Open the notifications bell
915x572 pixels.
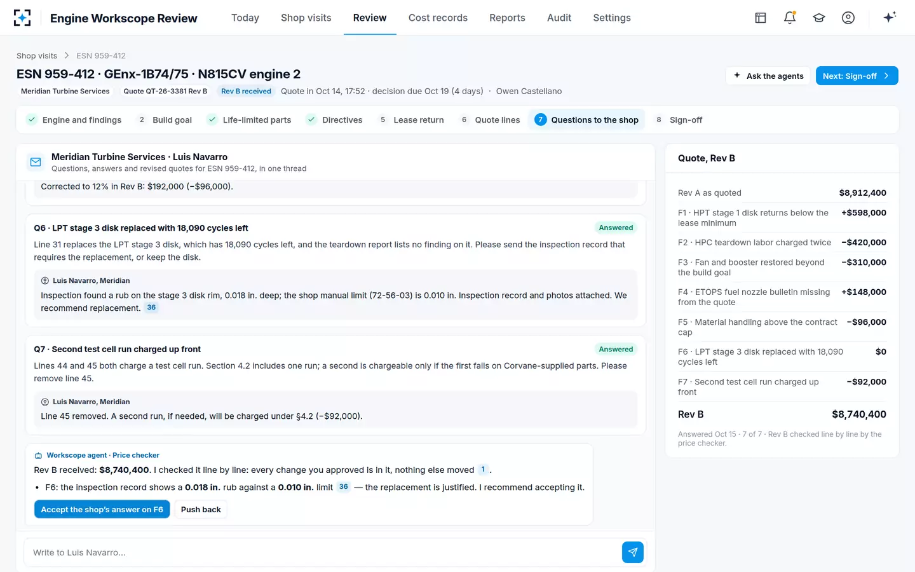tap(790, 18)
